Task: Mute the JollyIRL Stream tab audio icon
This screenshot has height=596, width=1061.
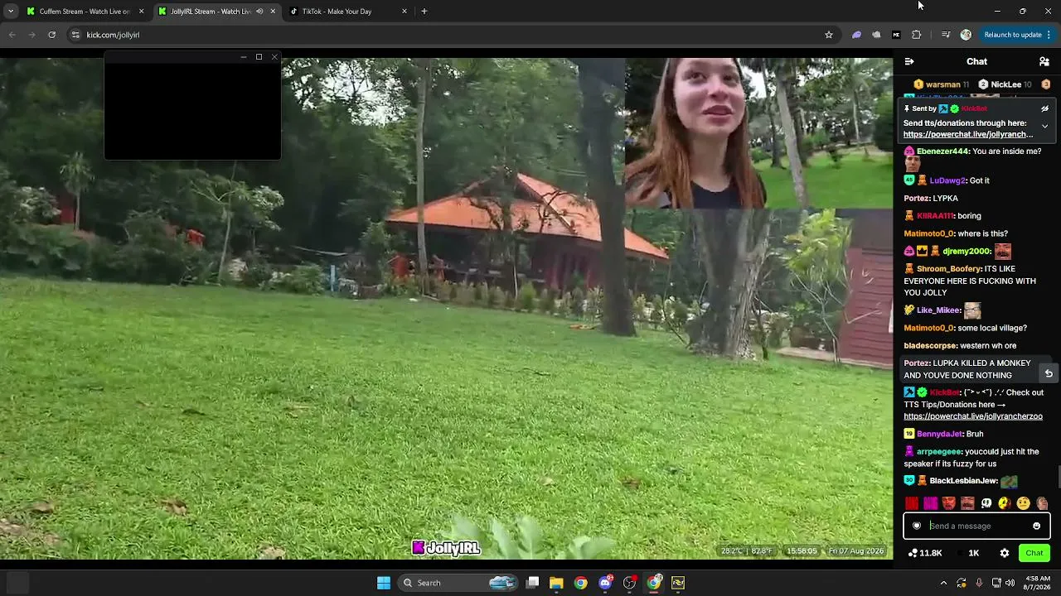Action: 259,12
